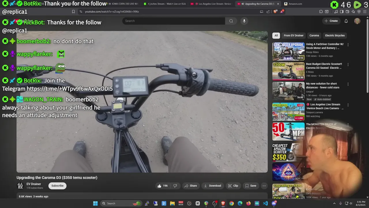
Task: Open File Explorer from the taskbar
Action: 172,203
